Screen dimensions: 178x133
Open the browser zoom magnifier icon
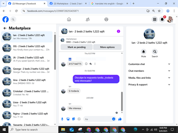coord(153,11)
